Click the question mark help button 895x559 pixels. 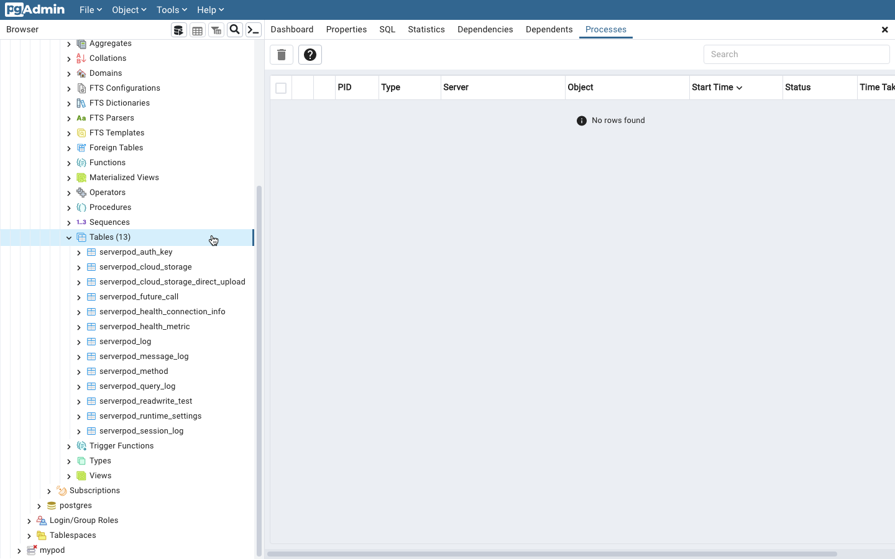pos(310,55)
